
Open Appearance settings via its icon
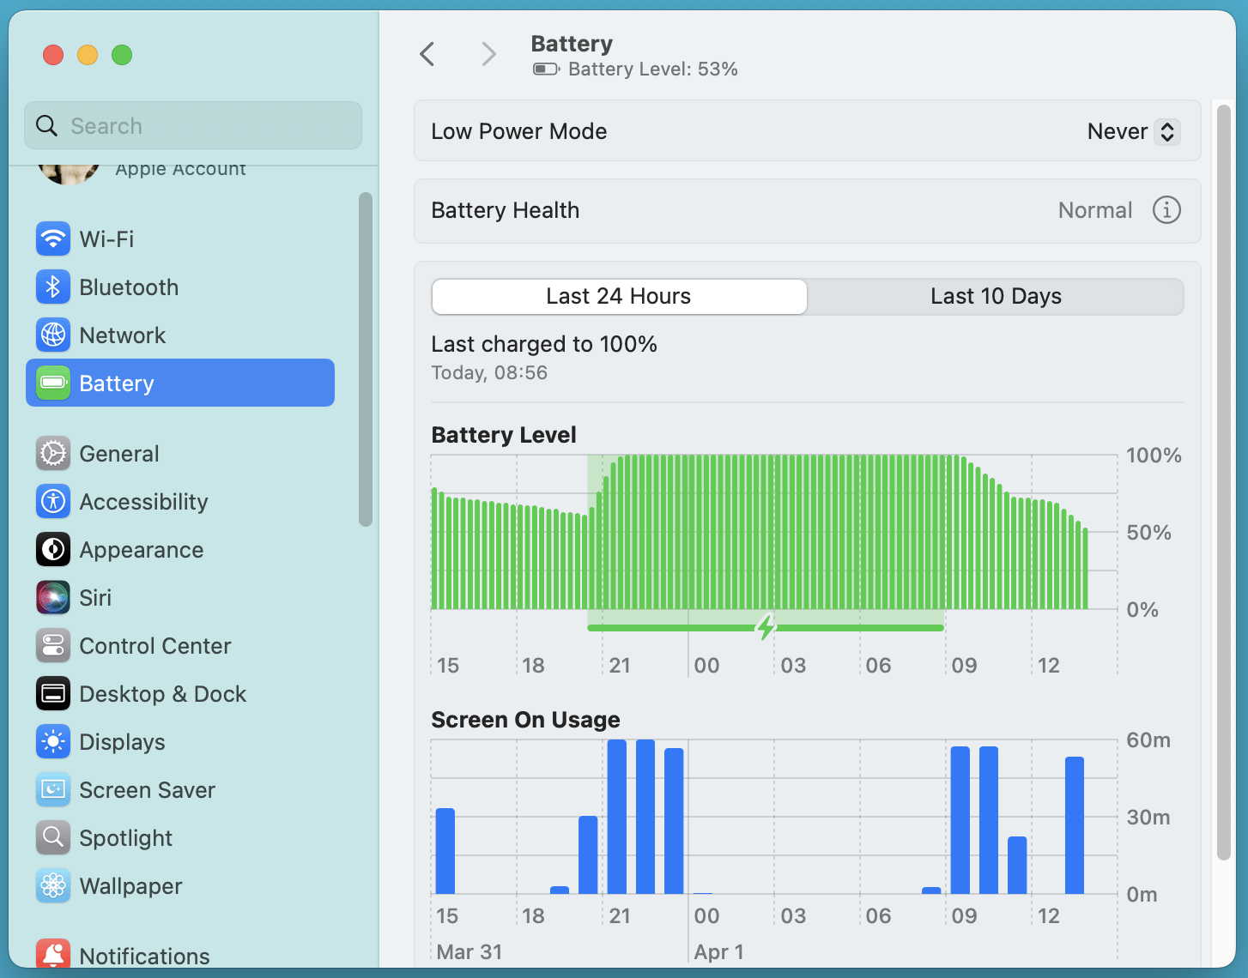pos(53,549)
